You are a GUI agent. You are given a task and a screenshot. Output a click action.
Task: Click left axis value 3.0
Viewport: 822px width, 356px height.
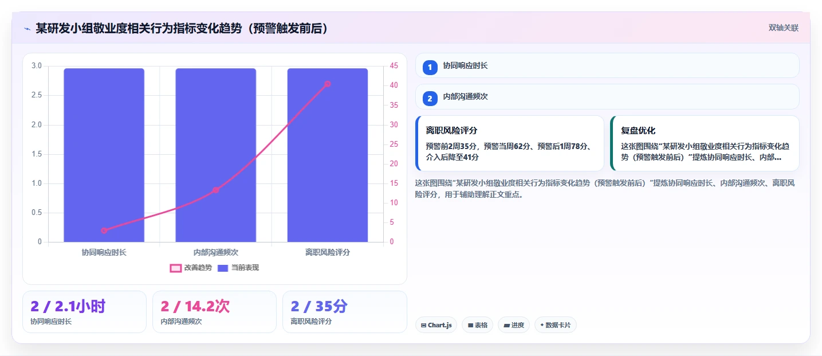37,66
